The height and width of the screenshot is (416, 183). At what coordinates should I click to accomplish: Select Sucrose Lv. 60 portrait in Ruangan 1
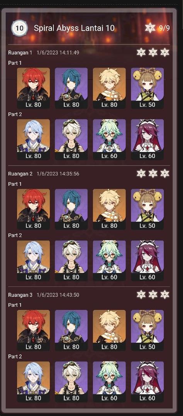109,140
